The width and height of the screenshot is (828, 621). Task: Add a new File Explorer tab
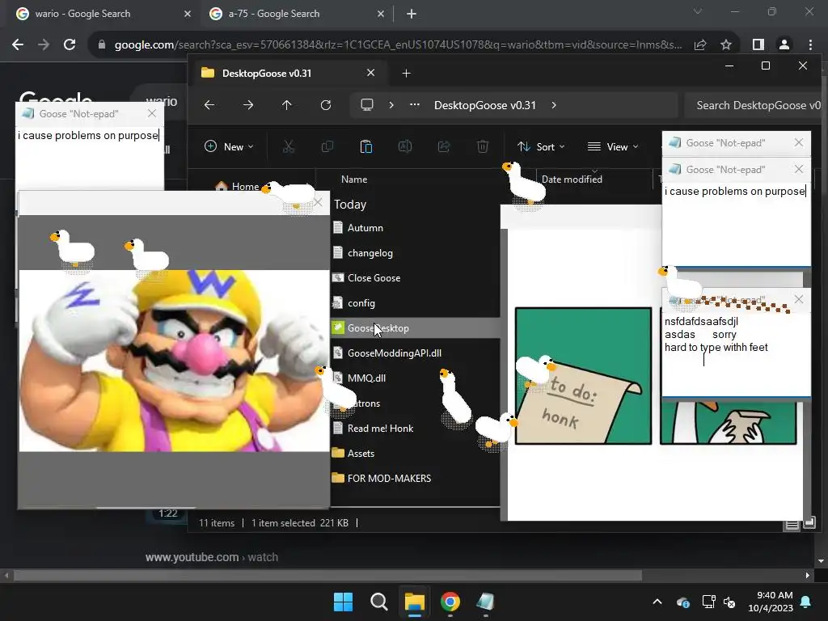pyautogui.click(x=406, y=74)
